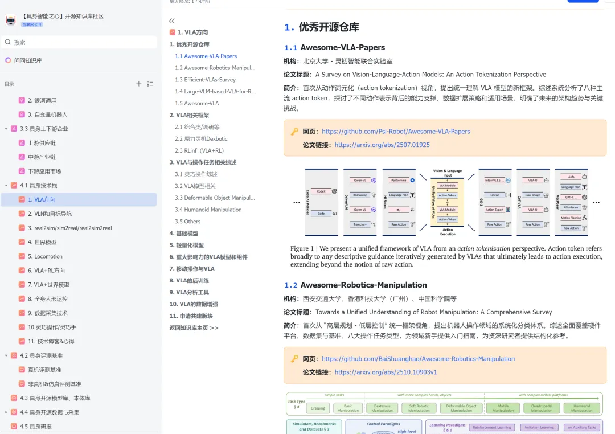The width and height of the screenshot is (615, 434).
Task: Click the blue button at top right
Action: [x=583, y=1]
